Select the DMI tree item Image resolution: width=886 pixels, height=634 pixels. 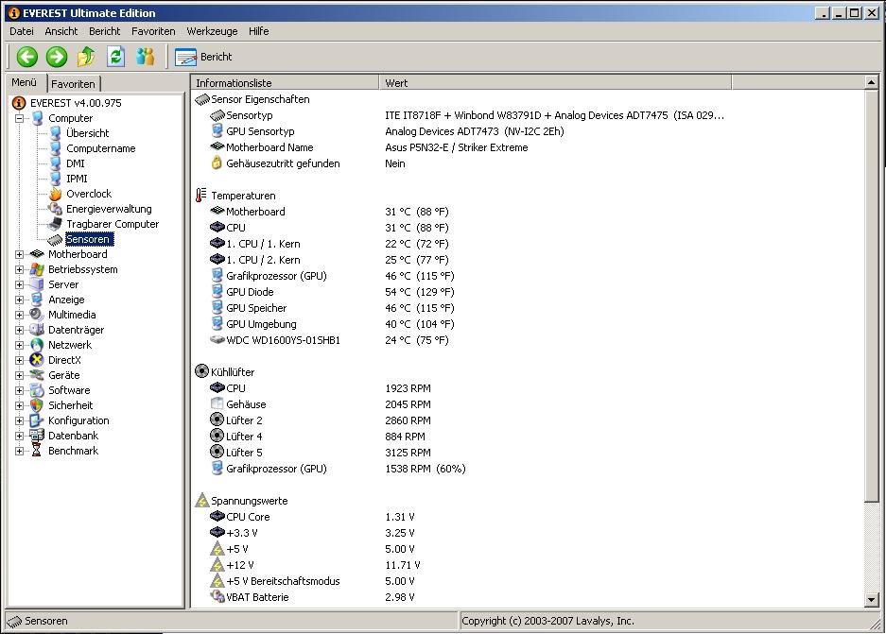[x=75, y=163]
